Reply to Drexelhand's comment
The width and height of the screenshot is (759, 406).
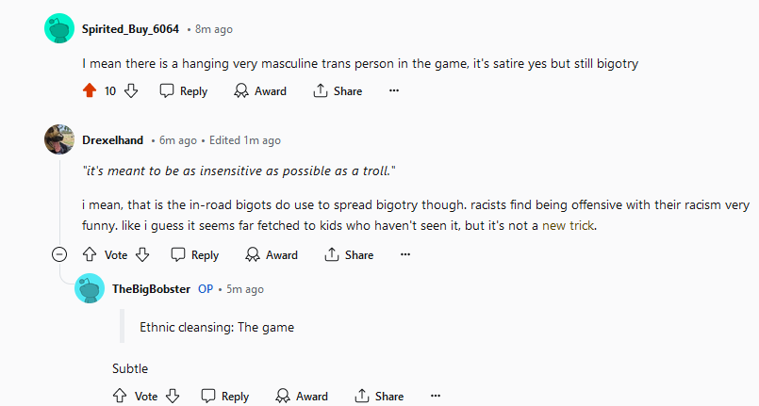point(194,254)
